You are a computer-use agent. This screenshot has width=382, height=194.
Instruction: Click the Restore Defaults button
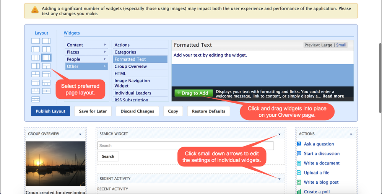click(x=208, y=111)
